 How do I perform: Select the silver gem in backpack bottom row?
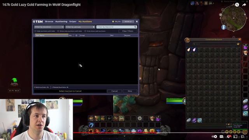(x=188, y=120)
